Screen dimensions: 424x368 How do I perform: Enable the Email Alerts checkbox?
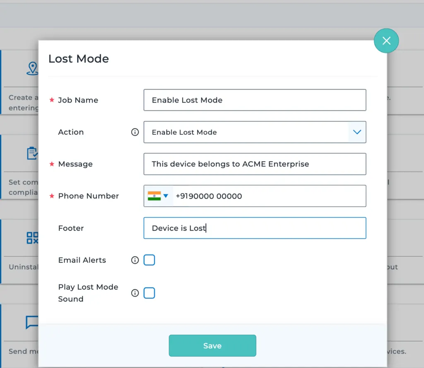[x=149, y=260]
